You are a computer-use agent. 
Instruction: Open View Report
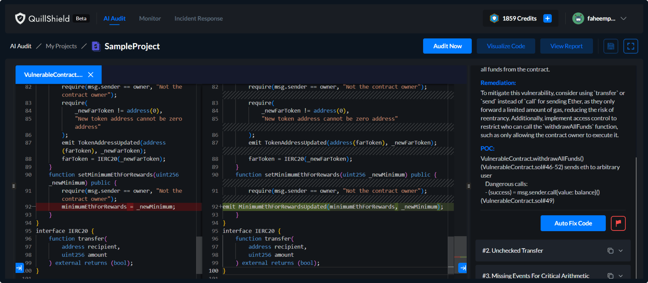tap(566, 46)
